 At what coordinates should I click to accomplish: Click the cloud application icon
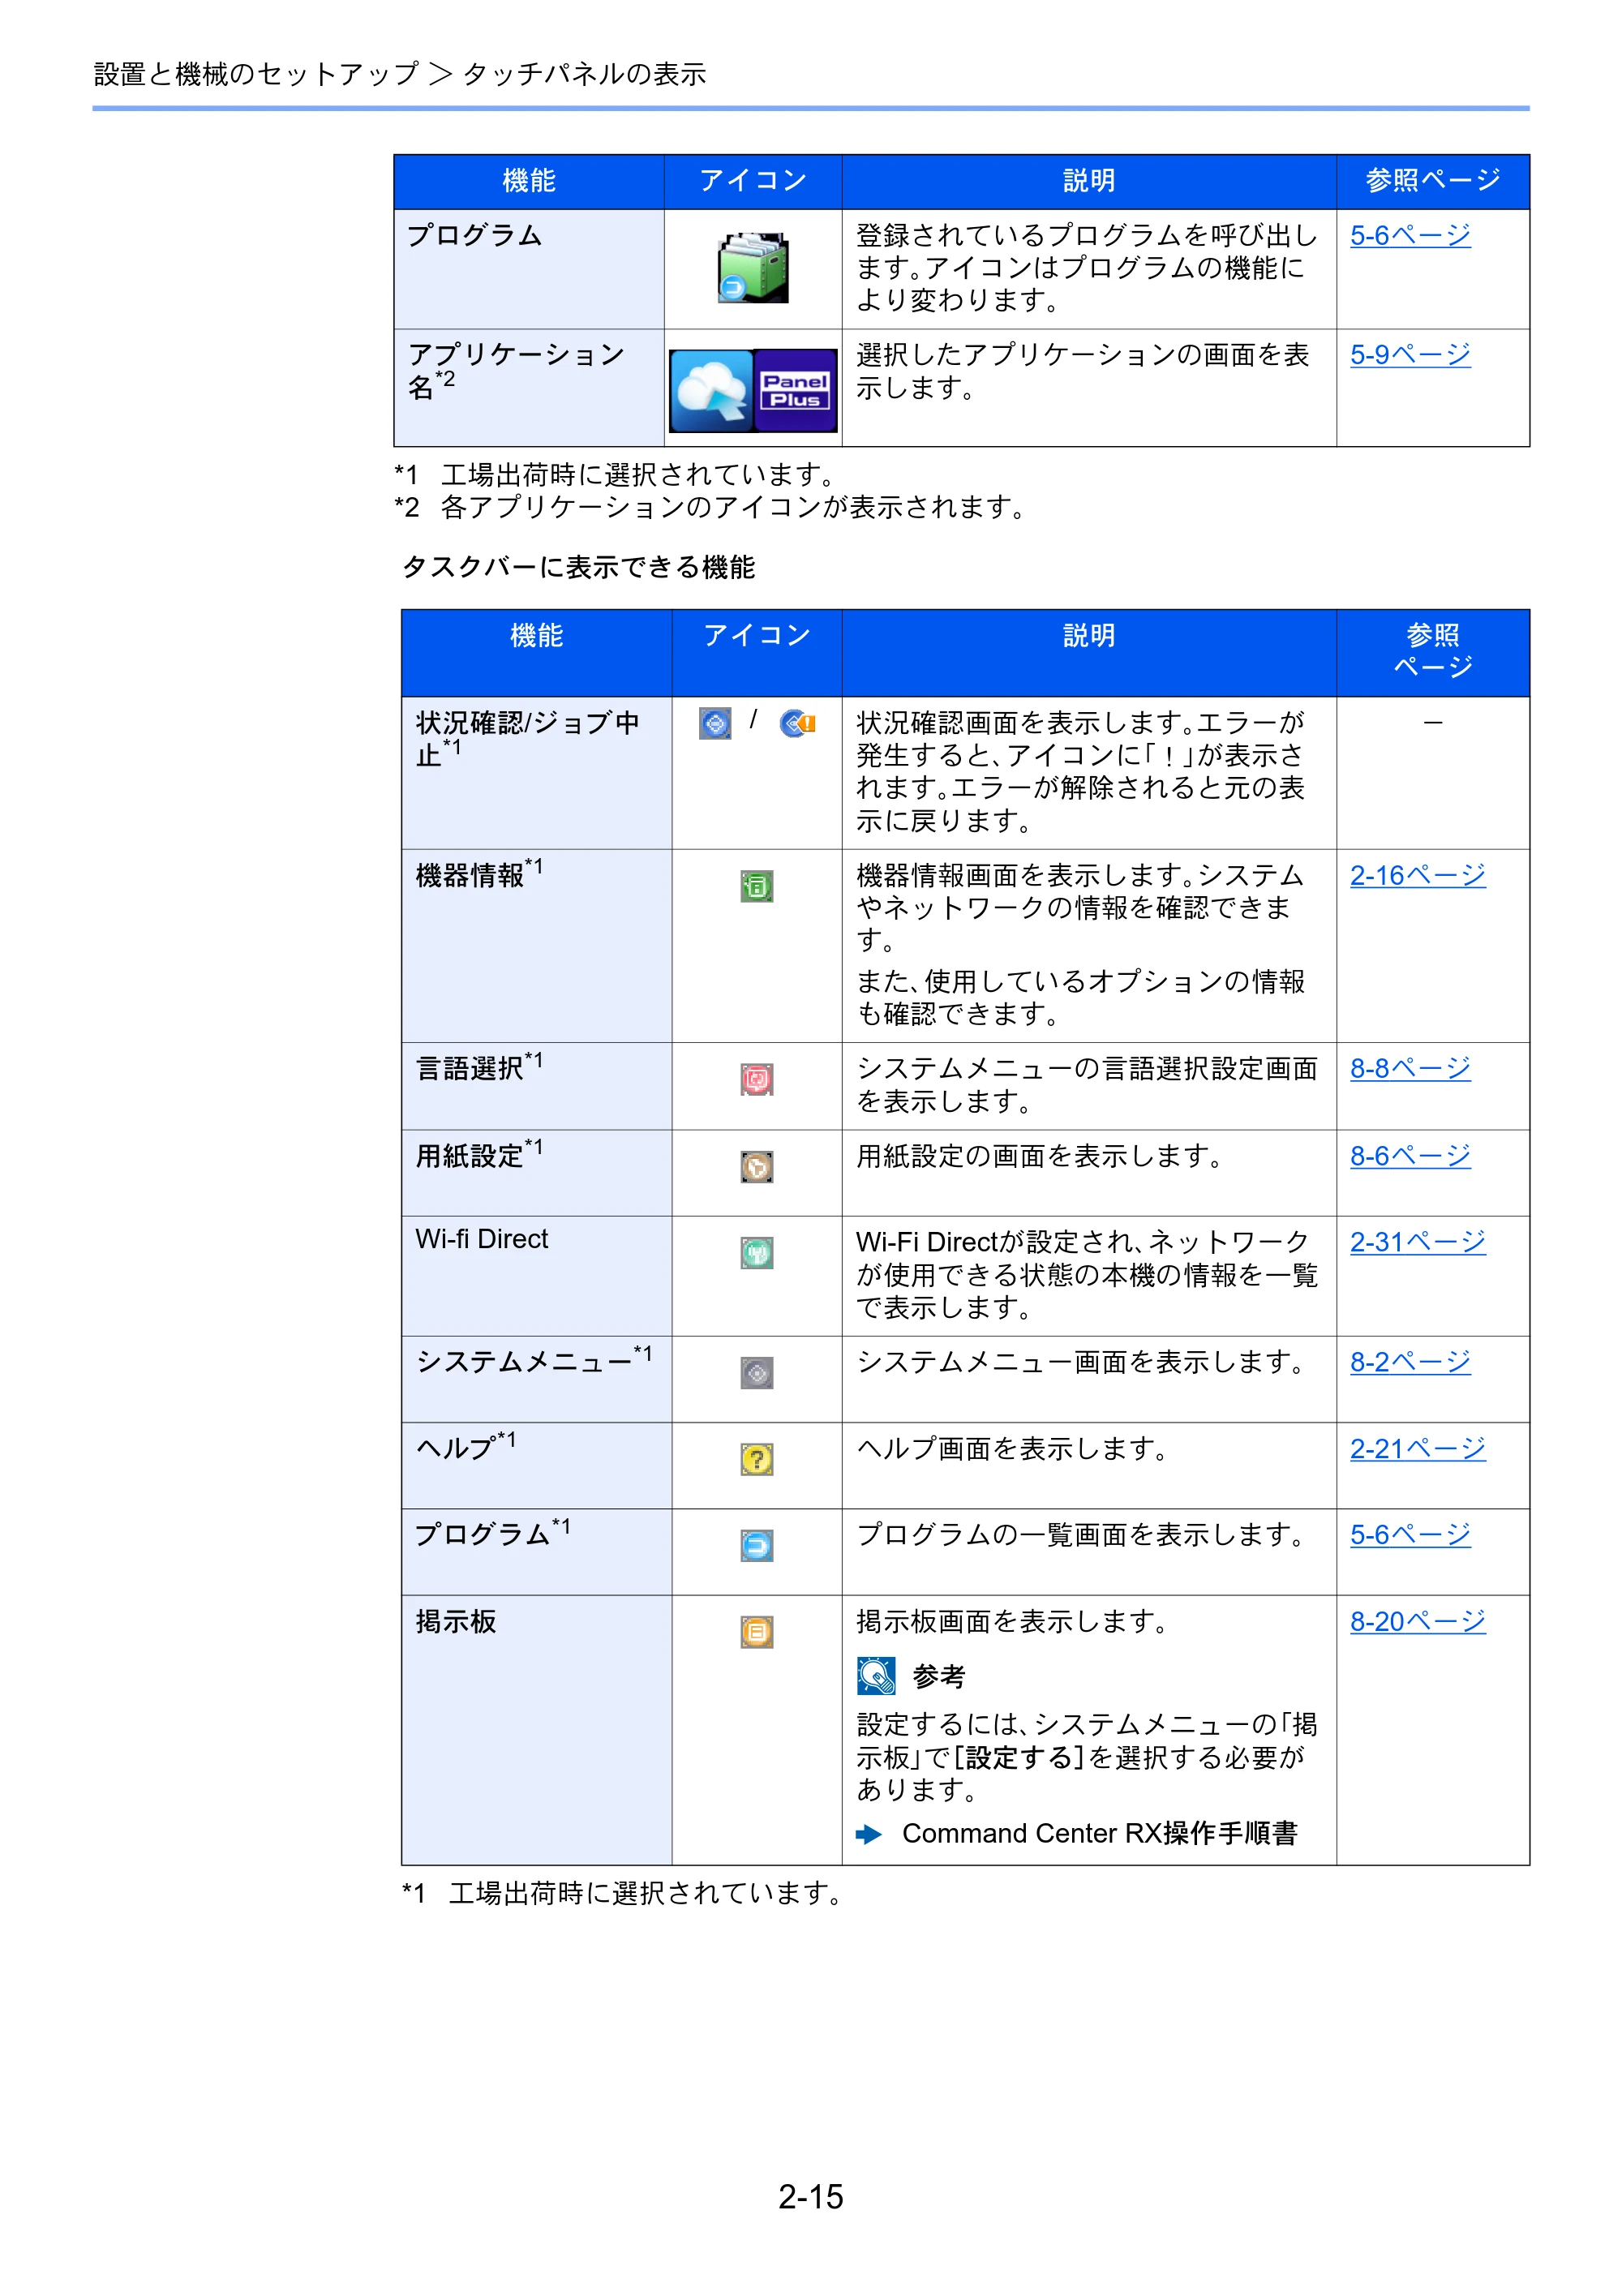click(x=711, y=390)
